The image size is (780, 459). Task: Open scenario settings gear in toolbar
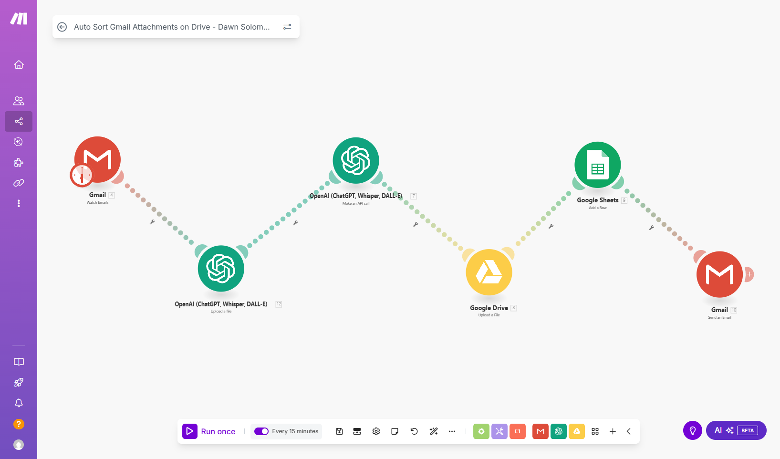coord(376,431)
